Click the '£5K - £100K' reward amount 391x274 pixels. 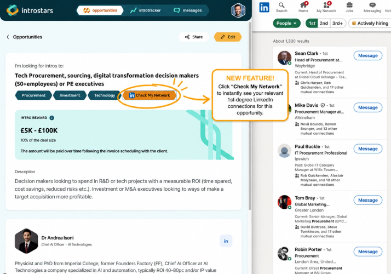[x=39, y=130]
